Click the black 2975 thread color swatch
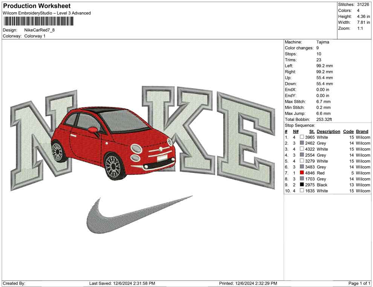The height and width of the screenshot is (287, 373). click(302, 185)
